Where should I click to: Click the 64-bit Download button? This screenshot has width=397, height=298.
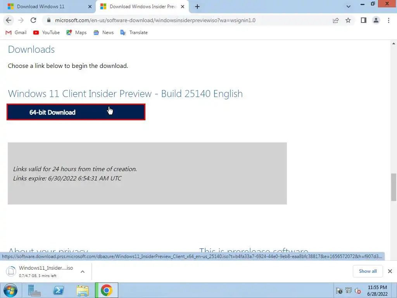point(76,112)
